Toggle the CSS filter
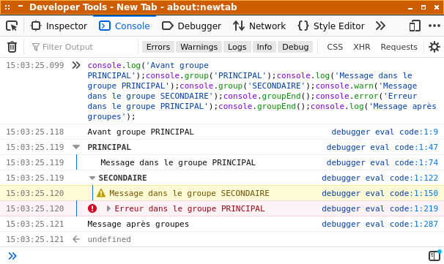 335,47
